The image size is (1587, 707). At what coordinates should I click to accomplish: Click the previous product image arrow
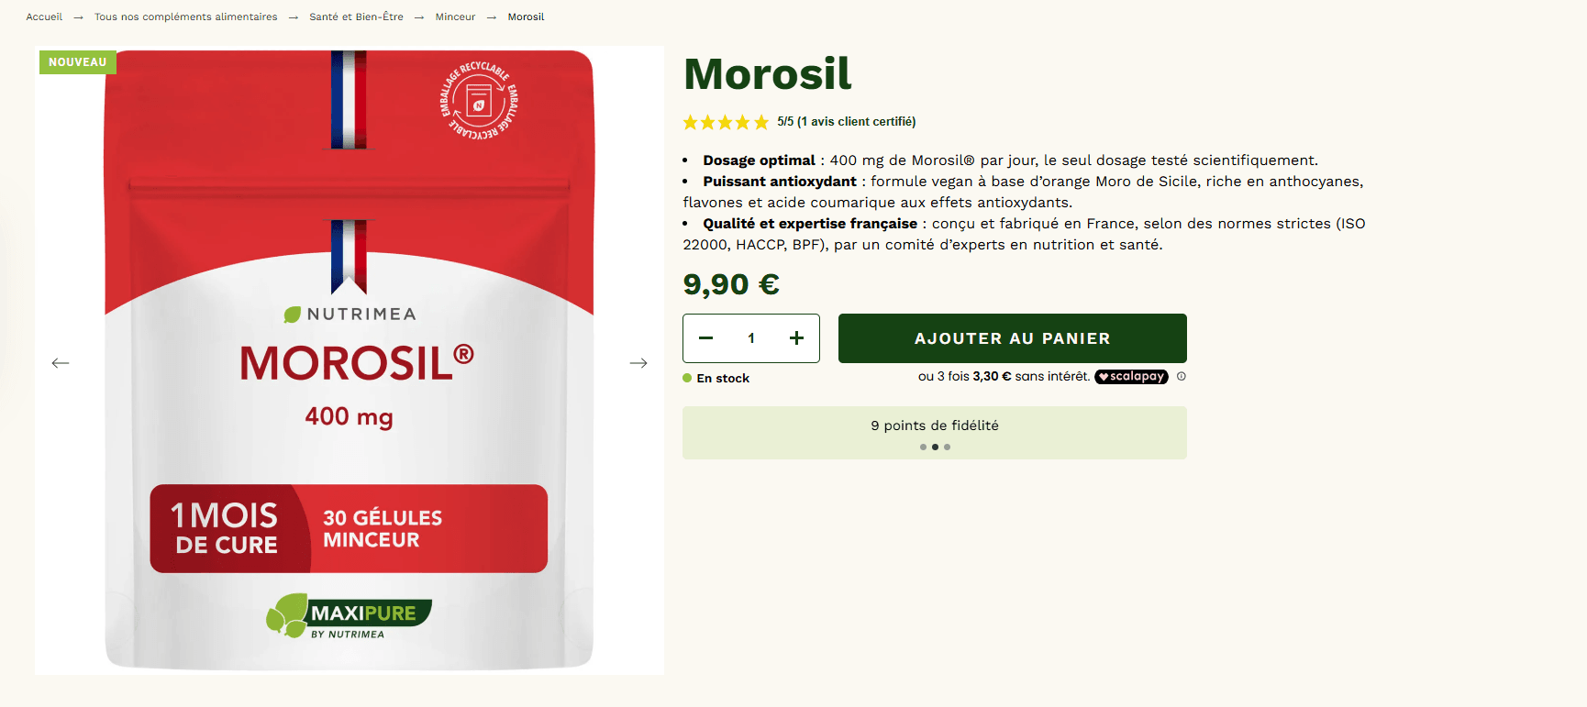[61, 362]
